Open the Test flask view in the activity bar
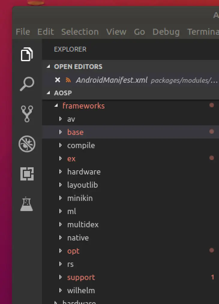 point(27,204)
